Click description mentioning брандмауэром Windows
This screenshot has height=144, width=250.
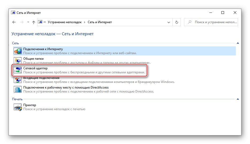99,82
